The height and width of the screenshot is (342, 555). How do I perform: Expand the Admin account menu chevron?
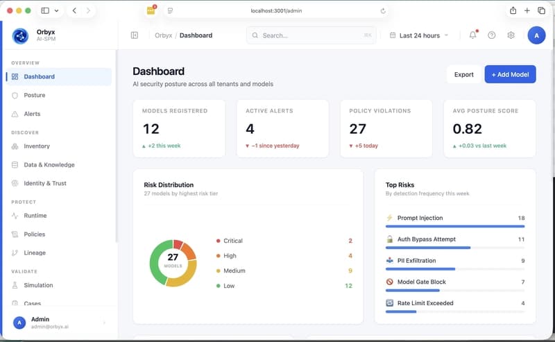104,323
